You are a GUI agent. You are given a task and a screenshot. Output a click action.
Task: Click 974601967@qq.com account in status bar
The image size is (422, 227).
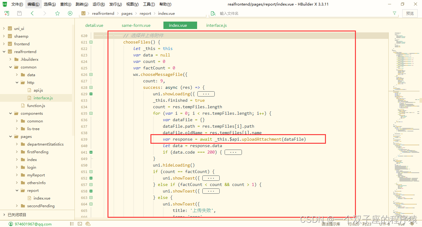33,224
